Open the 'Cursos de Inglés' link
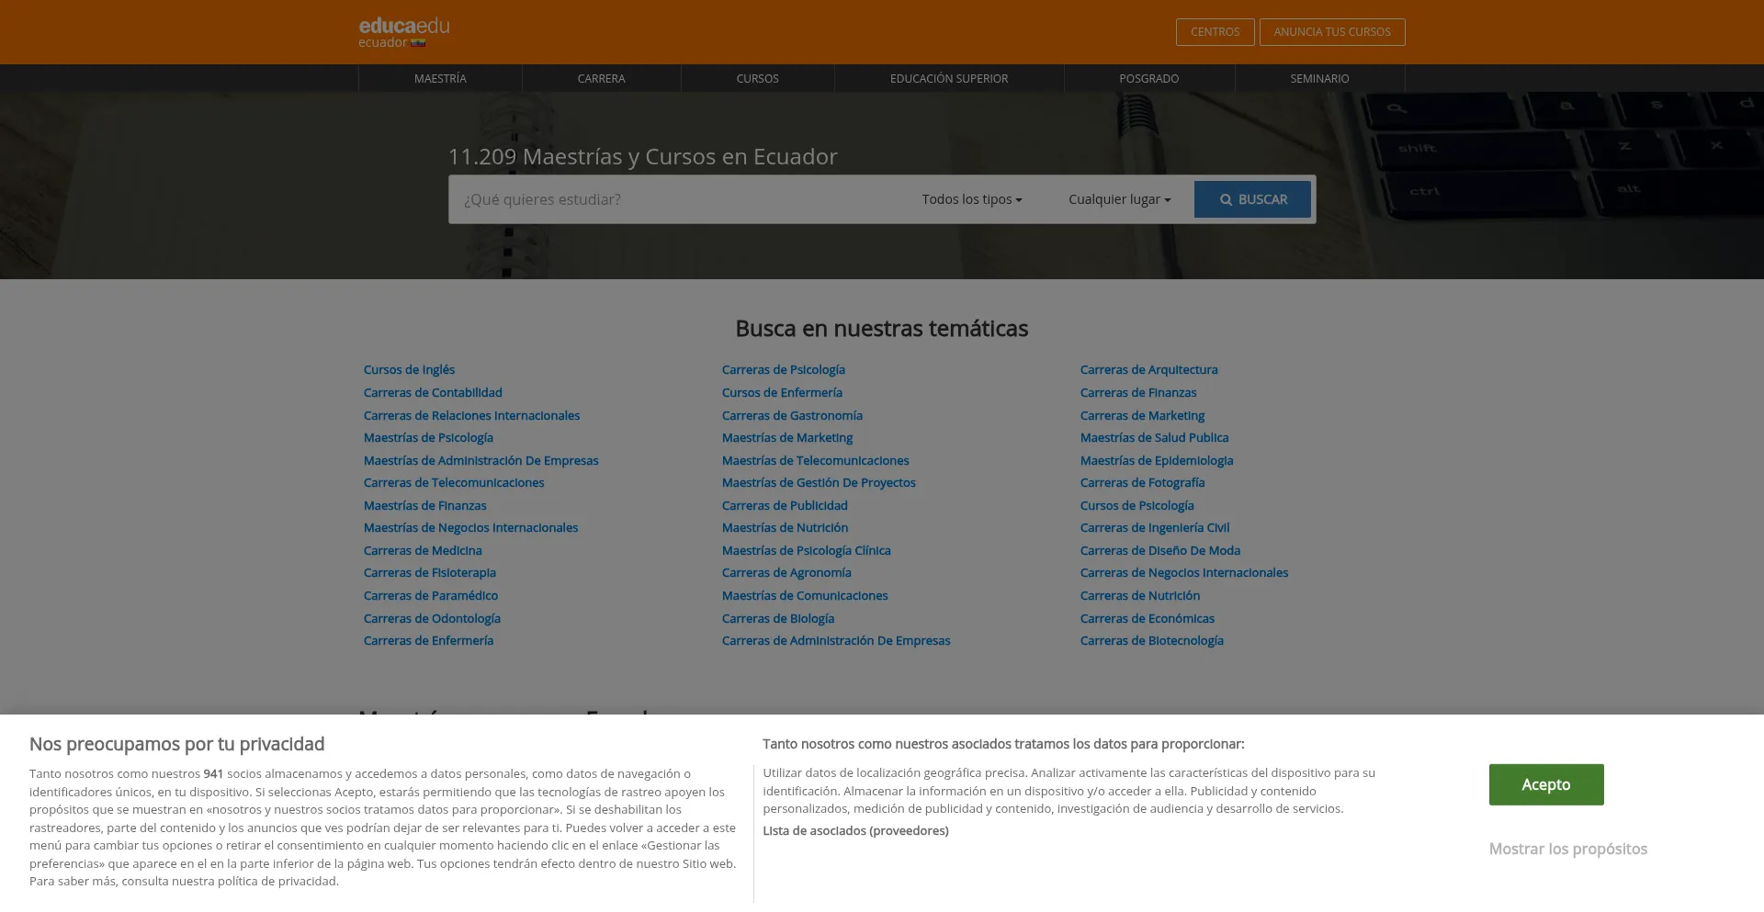This screenshot has height=912, width=1764. click(409, 370)
